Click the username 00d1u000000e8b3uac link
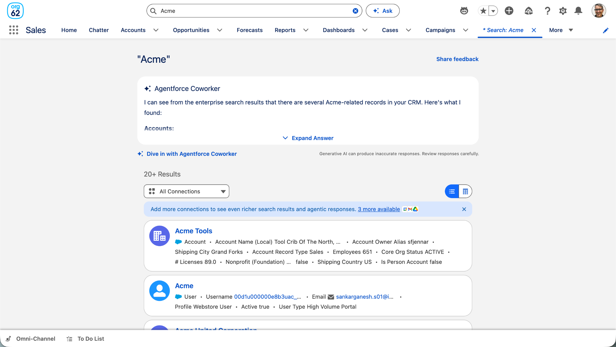The image size is (616, 347). coord(267,297)
